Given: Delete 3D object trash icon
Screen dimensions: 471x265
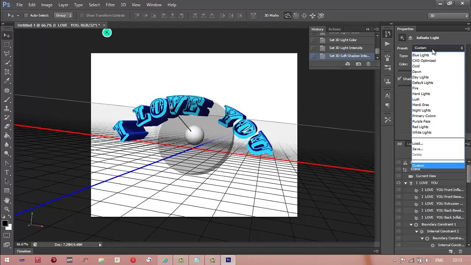Looking at the screenshot, I should [460, 251].
